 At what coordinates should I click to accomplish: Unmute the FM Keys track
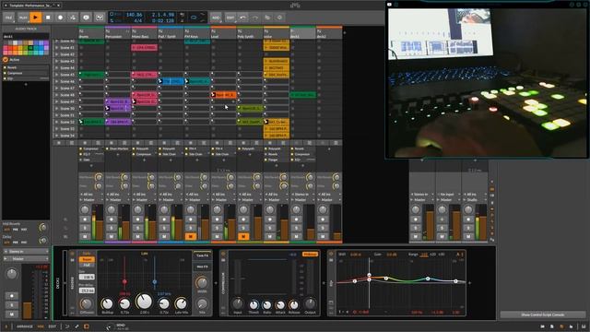[191, 236]
